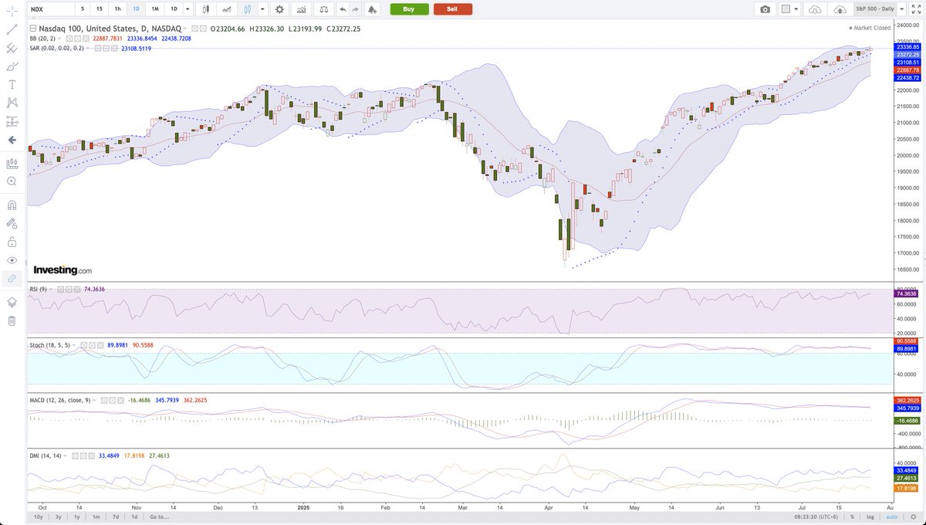Set the date range to 1m

(x=96, y=517)
